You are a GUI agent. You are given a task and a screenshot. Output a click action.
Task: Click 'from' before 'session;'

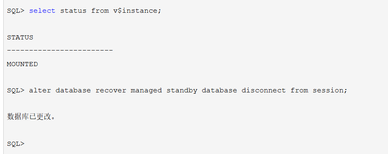pos(299,90)
